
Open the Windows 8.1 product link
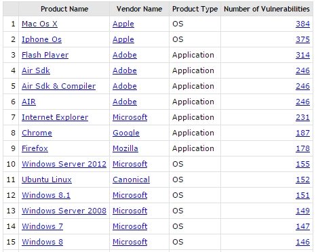[x=46, y=195]
